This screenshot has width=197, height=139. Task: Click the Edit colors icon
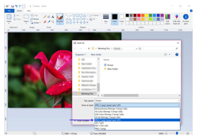[x=168, y=19]
